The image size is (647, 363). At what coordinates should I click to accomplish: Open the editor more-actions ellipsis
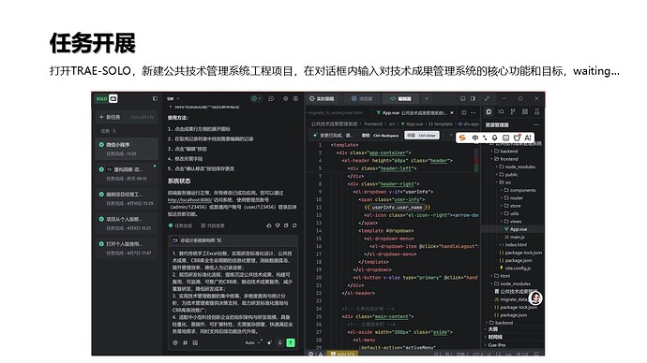pos(474,112)
